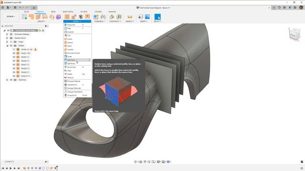Click the Save icon in title toolbar
305x171 pixels.
(15, 8)
